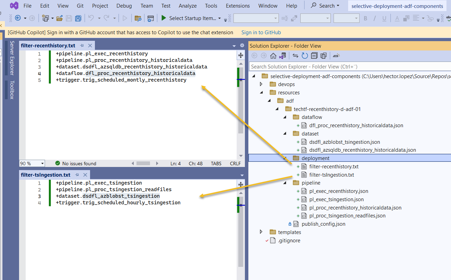Click the green Start debugging arrow
The width and height of the screenshot is (451, 280).
pos(163,18)
